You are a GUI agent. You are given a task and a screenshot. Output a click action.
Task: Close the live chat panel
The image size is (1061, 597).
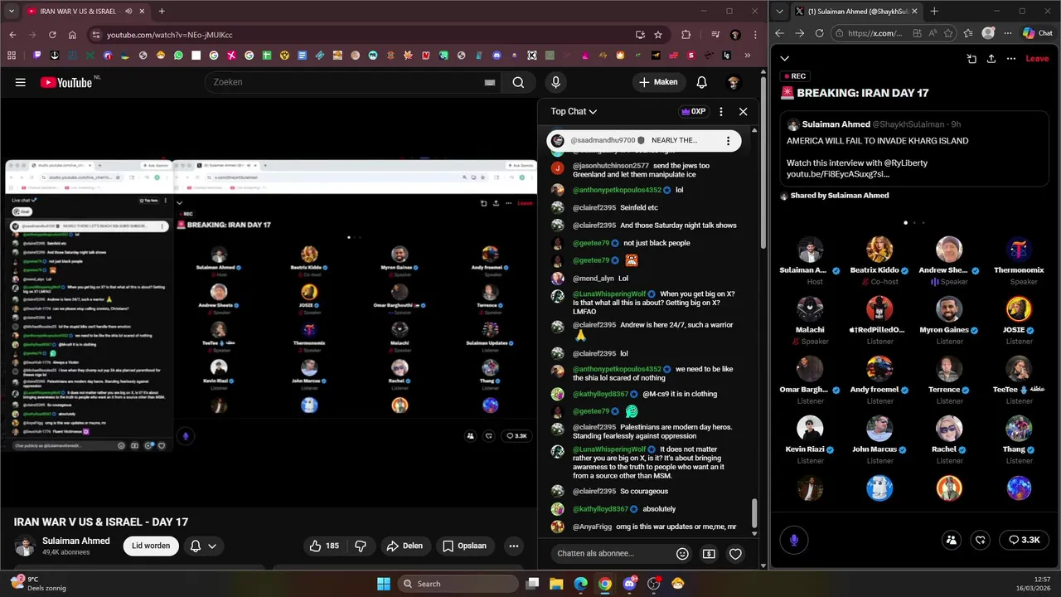(743, 111)
